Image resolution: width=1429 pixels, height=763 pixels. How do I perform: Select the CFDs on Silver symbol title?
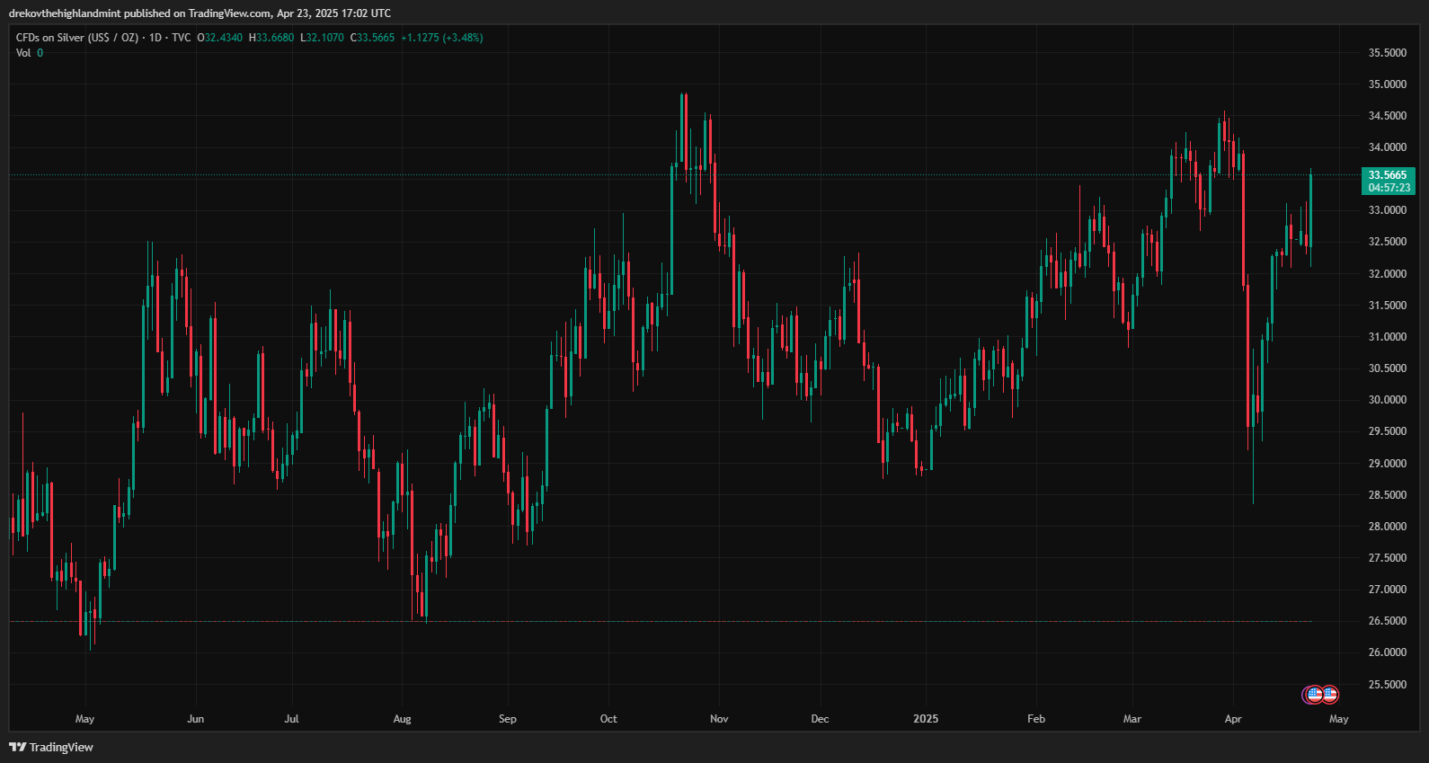pos(77,38)
